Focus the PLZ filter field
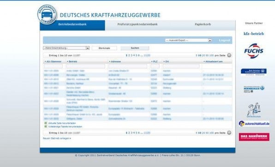 click(x=155, y=66)
